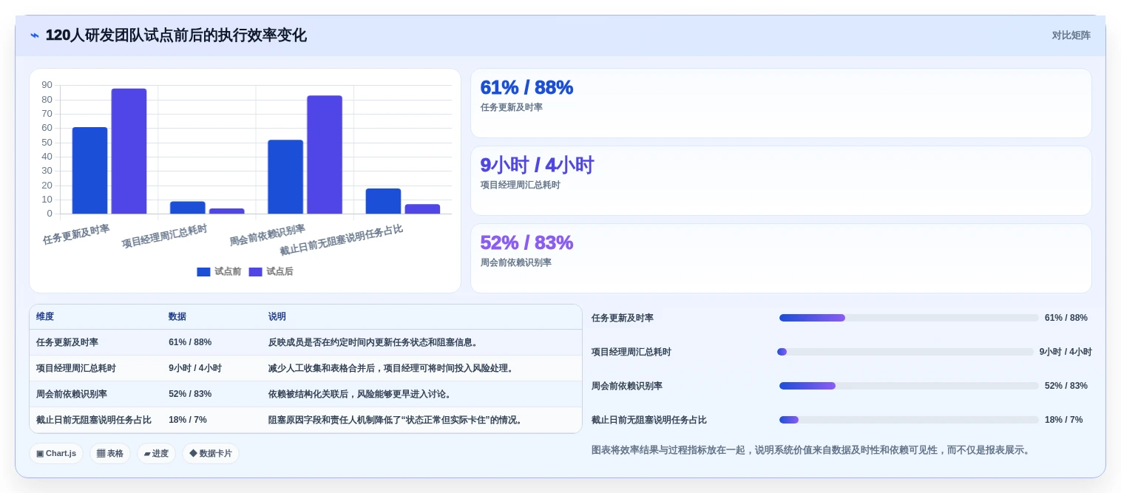
Task: Click the 截止日前无阻塞说明任务占比 progress bar
Action: tap(909, 420)
